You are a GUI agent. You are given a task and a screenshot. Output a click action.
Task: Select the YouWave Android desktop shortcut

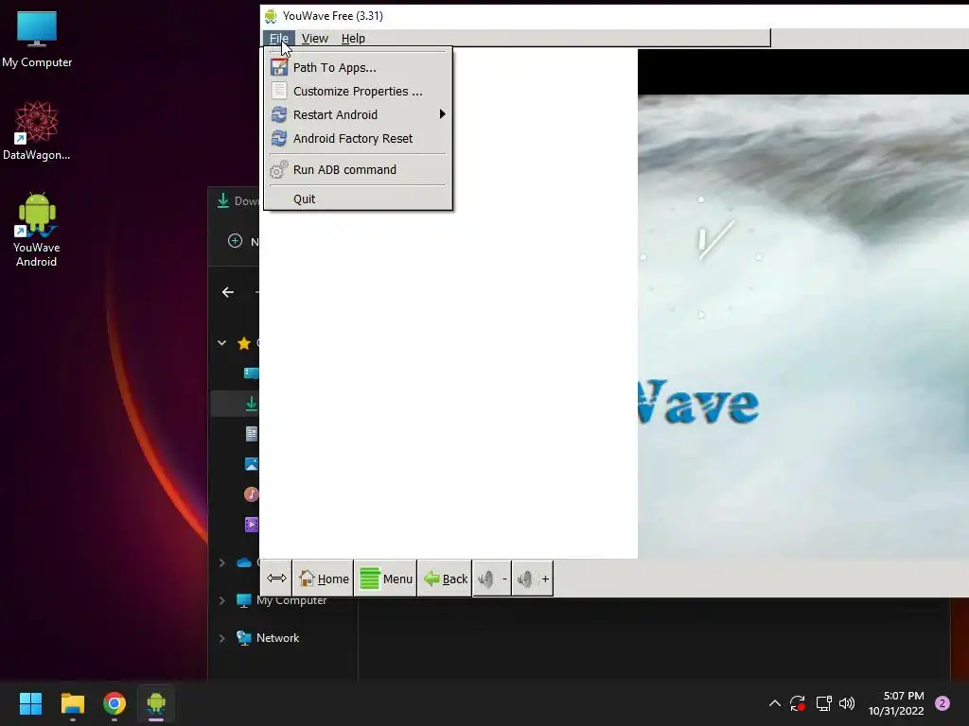point(37,230)
